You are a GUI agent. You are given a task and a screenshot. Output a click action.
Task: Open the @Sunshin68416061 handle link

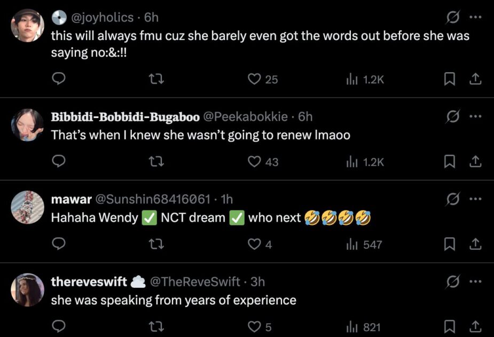pyautogui.click(x=152, y=199)
